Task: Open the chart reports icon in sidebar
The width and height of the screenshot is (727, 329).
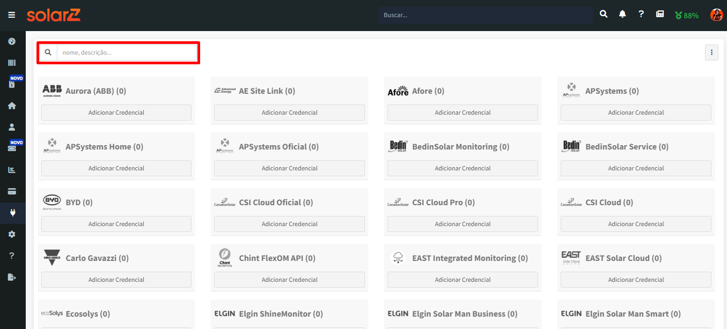Action: coord(12,170)
